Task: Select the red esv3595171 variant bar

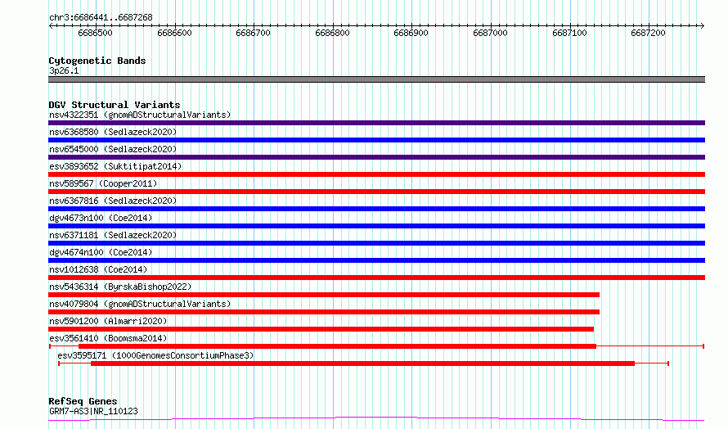Action: pos(362,364)
